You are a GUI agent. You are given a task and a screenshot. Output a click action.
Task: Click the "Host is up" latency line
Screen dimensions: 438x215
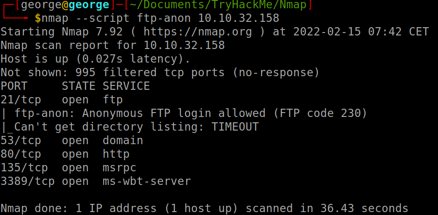pyautogui.click(x=95, y=59)
